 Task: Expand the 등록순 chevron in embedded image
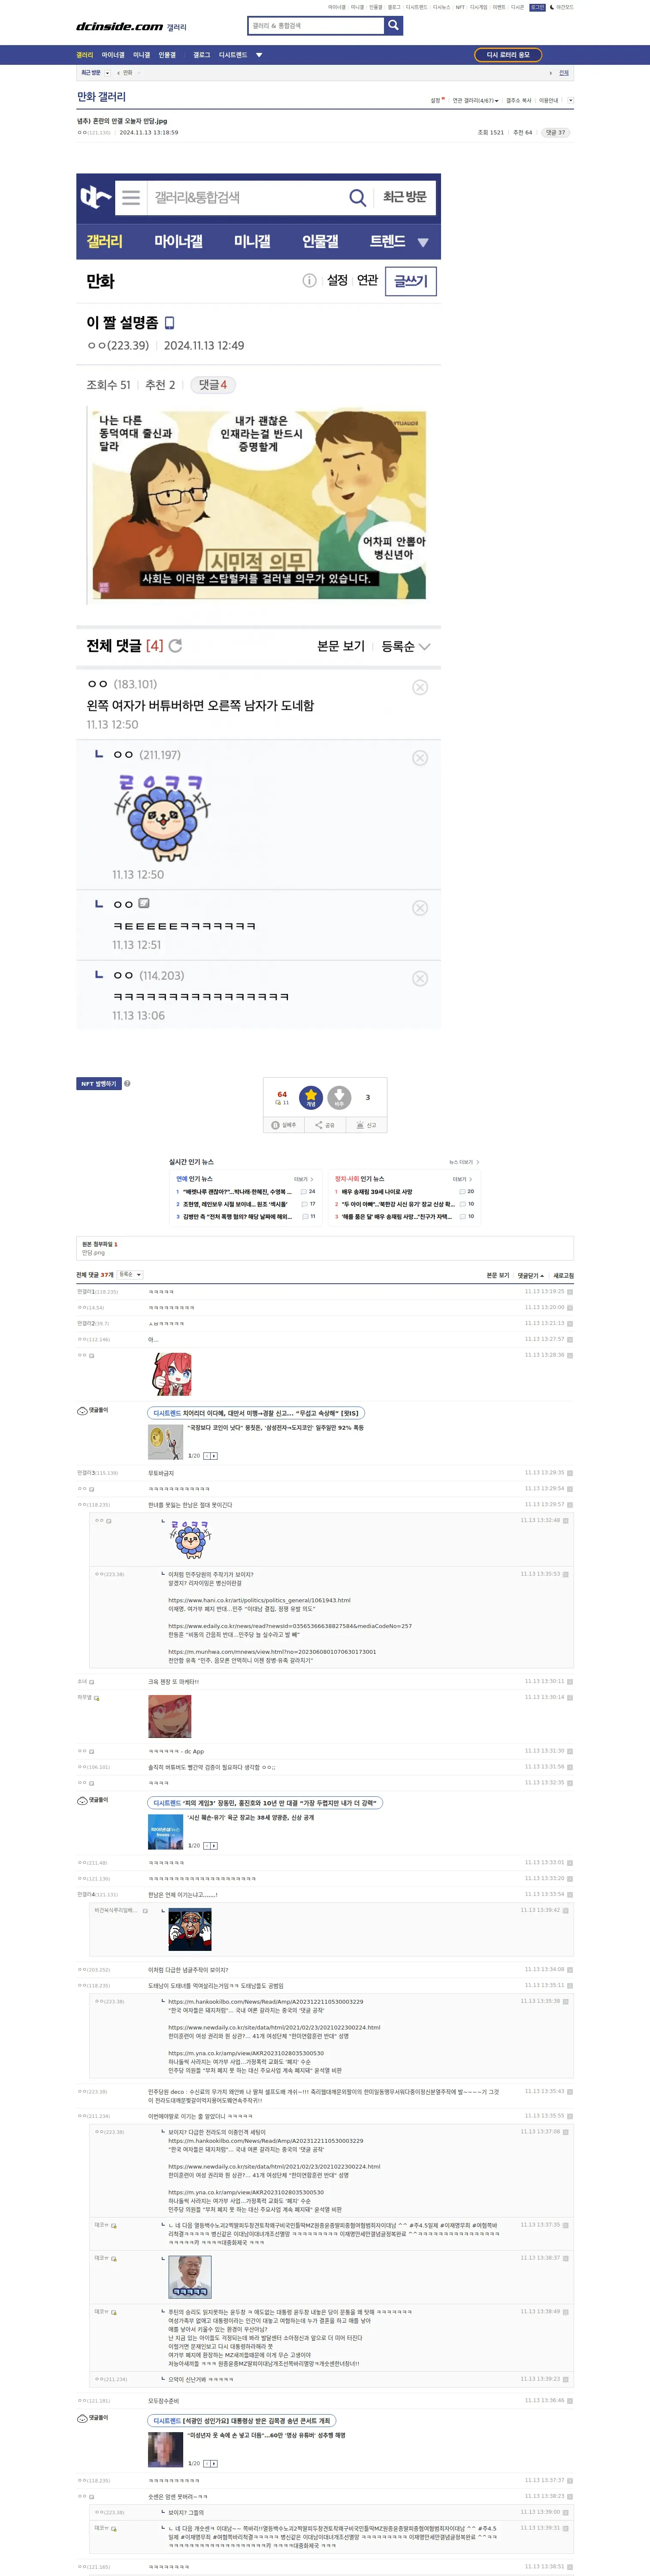425,647
